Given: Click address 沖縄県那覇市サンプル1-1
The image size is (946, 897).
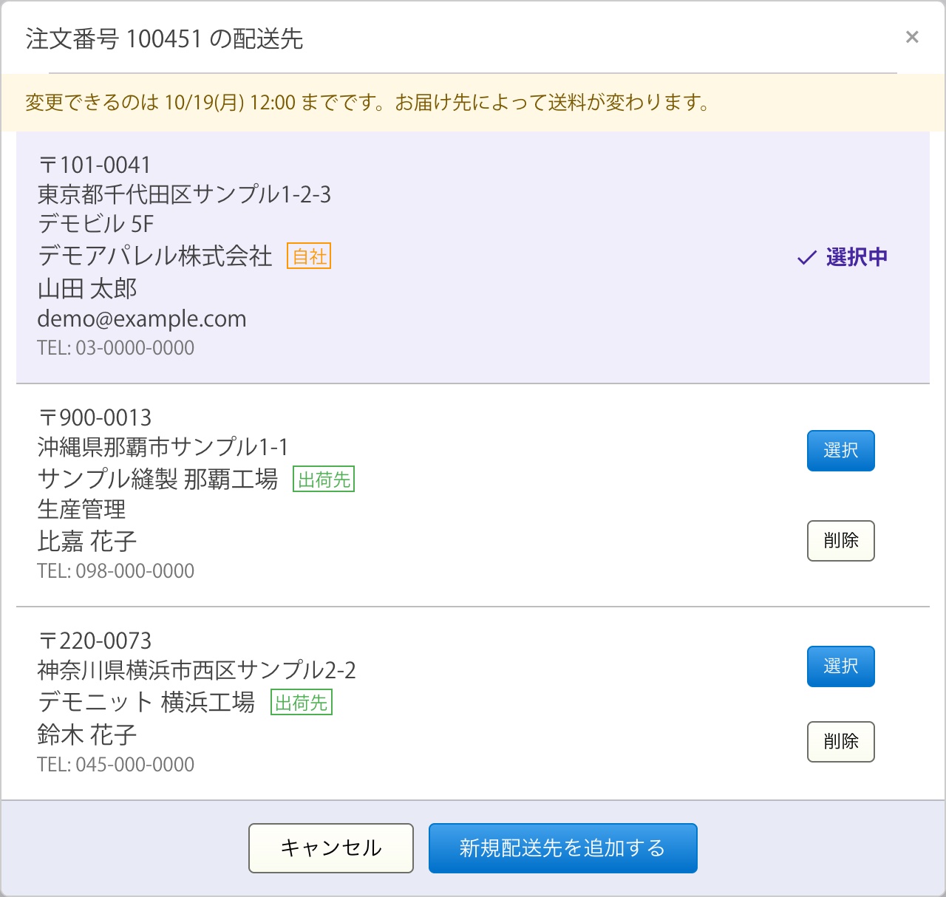Looking at the screenshot, I should (x=163, y=447).
